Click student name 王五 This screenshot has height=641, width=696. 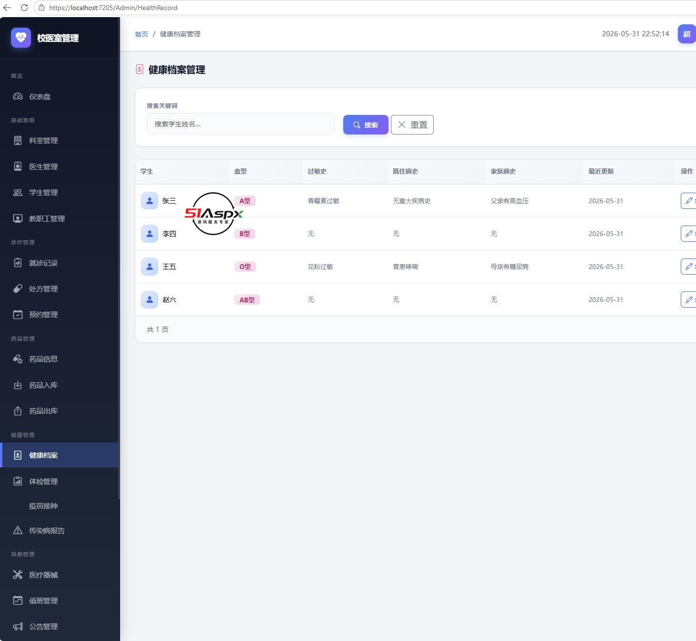(x=169, y=267)
